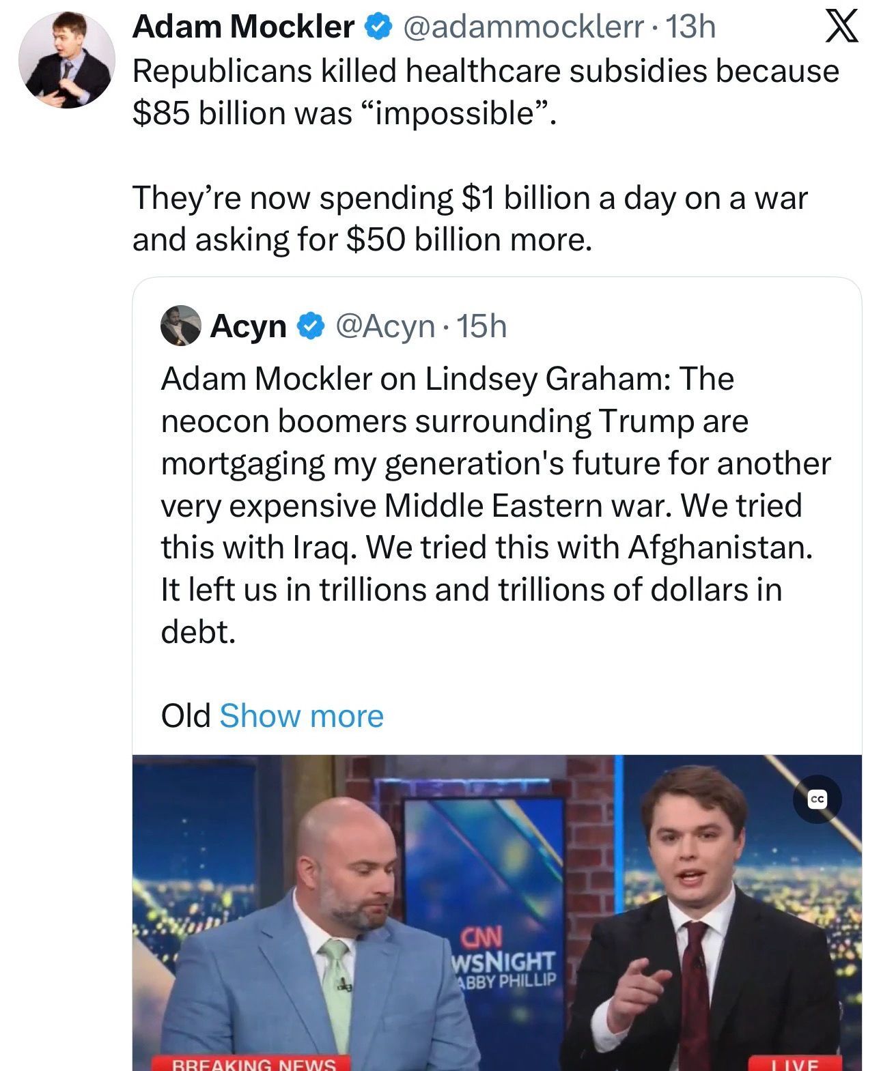This screenshot has height=1071, width=881.
Task: Expand quoted tweet with Show more
Action: pyautogui.click(x=301, y=716)
